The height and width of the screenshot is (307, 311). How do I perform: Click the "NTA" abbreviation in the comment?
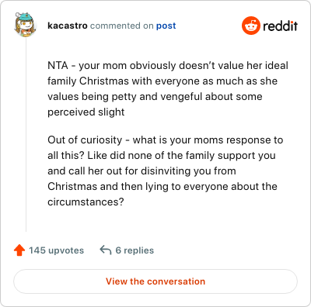(x=58, y=65)
